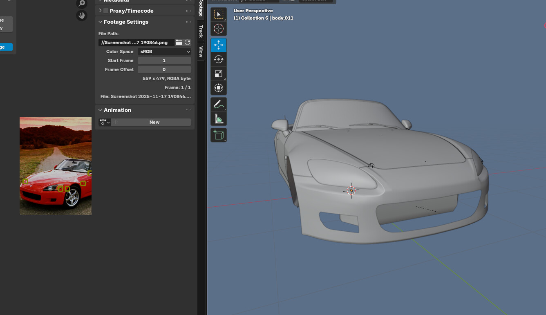Collapse the Footage Settings panel
This screenshot has height=315, width=546.
(x=101, y=22)
